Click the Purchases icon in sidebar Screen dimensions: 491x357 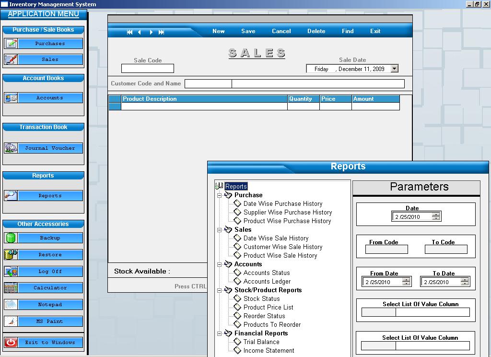point(11,44)
